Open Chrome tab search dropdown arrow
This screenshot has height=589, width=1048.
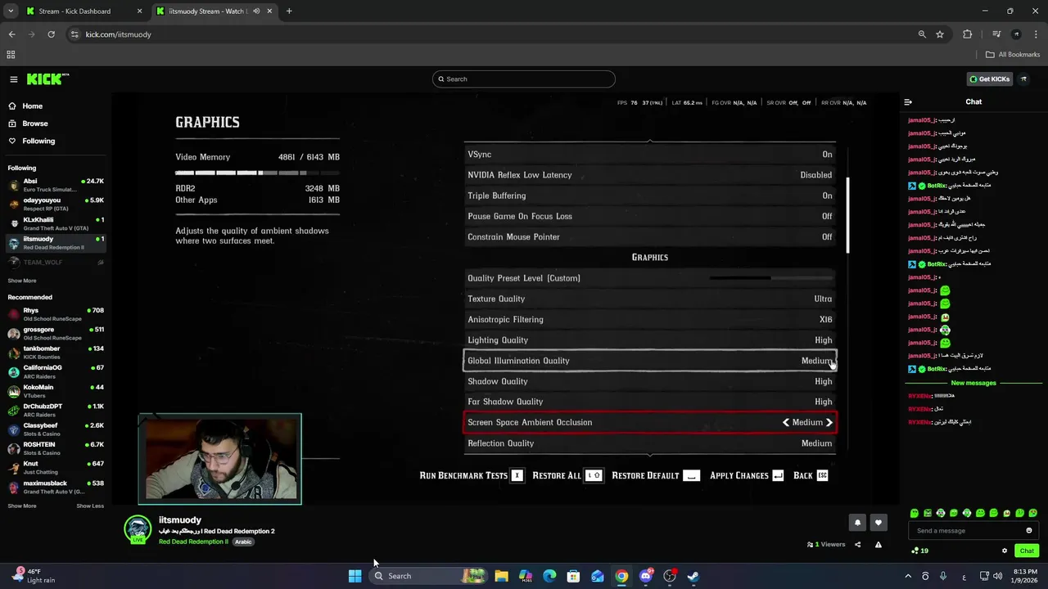pos(11,11)
